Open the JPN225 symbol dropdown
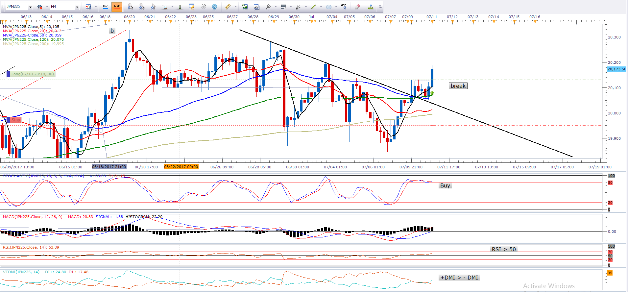Viewport: 628px width, 292px height. point(30,7)
